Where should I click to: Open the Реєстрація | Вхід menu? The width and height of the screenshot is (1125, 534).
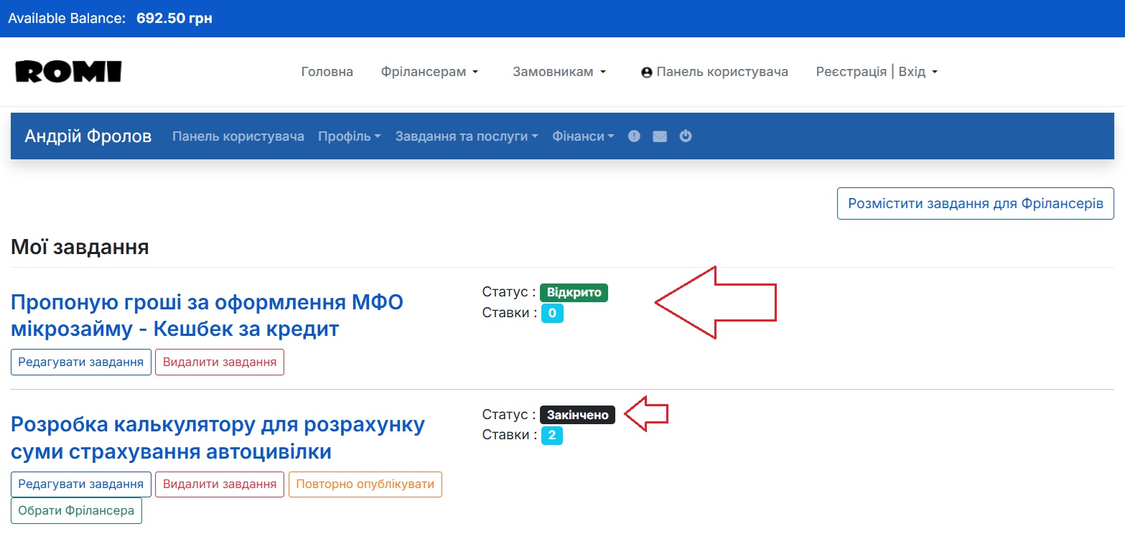(875, 71)
